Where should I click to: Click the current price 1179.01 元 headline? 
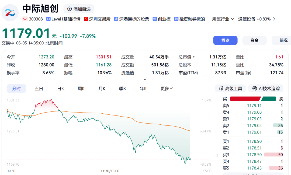pyautogui.click(x=29, y=33)
